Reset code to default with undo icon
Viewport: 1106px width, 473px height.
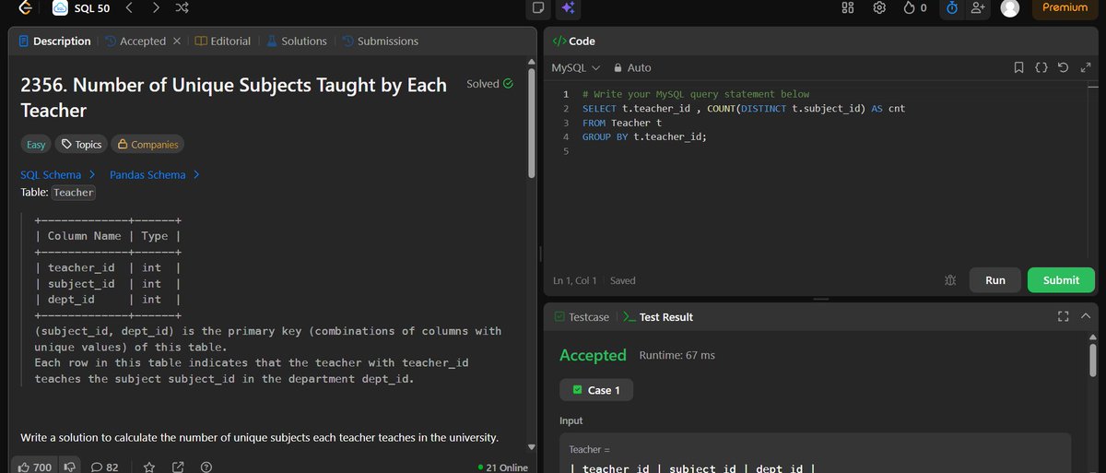pos(1063,67)
